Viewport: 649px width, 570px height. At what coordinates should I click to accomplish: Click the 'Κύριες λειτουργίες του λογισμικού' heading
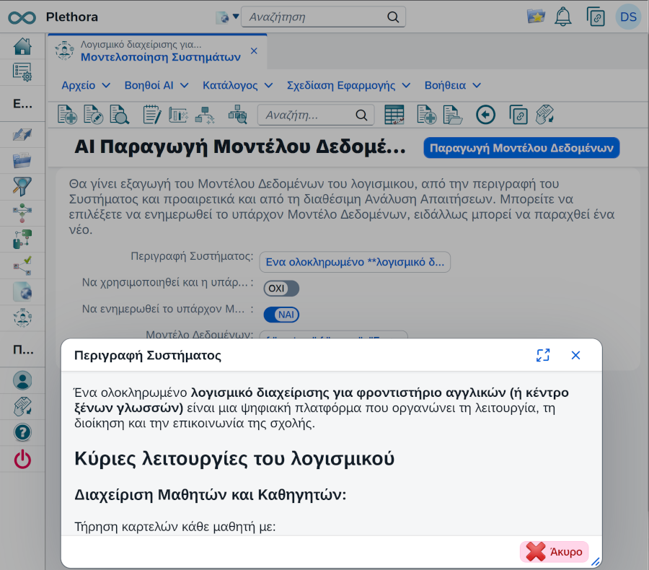click(234, 458)
